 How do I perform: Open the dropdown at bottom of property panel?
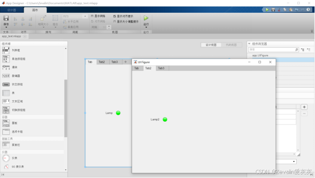294,162
